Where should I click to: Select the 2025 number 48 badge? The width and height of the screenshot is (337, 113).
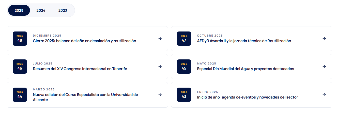coord(20,39)
